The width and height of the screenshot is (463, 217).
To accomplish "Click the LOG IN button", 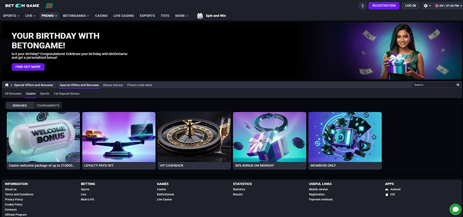I will 410,6.
